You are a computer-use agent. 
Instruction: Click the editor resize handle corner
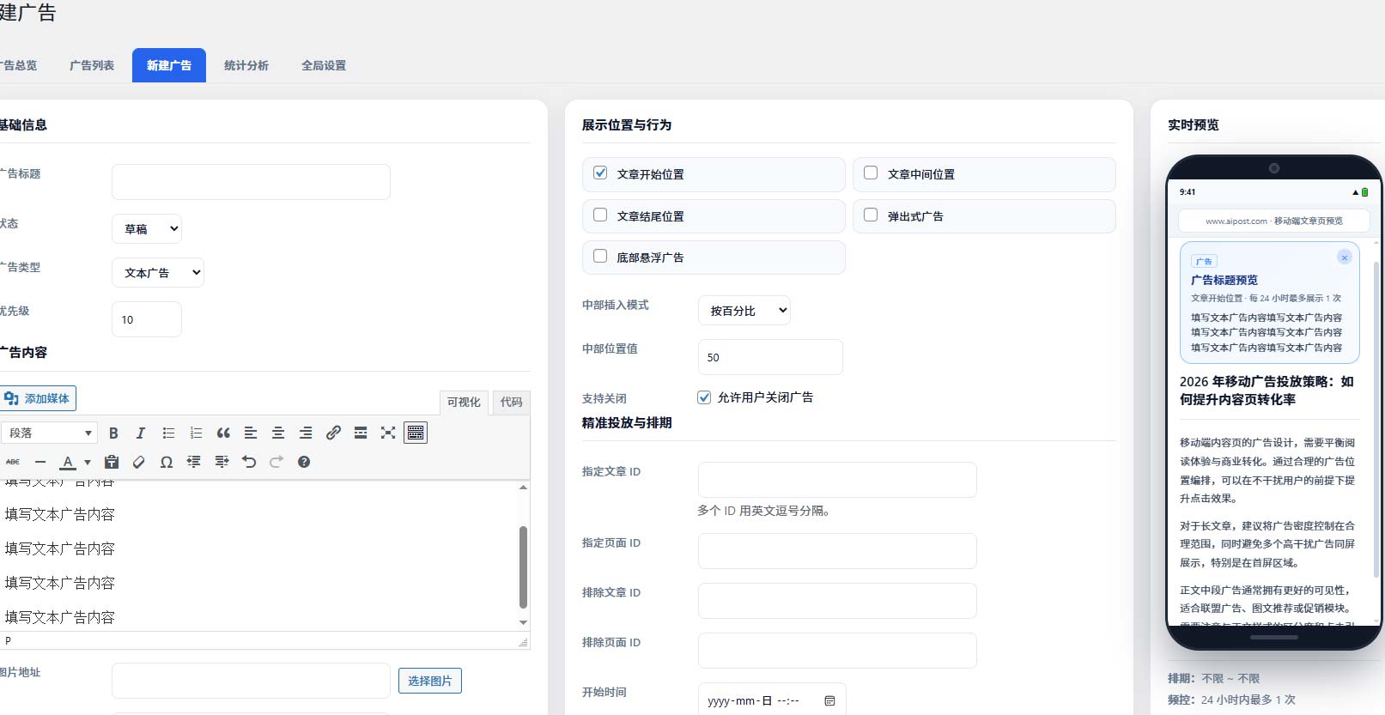(523, 641)
